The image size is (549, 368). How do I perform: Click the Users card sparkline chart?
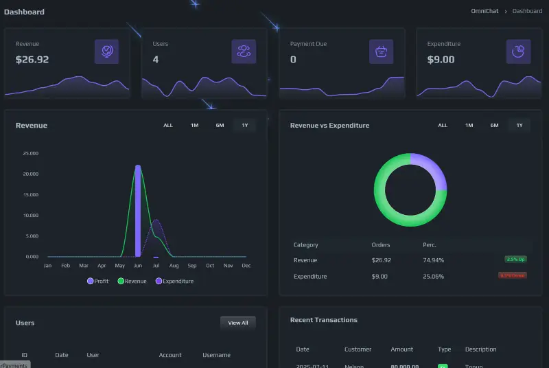(x=204, y=87)
